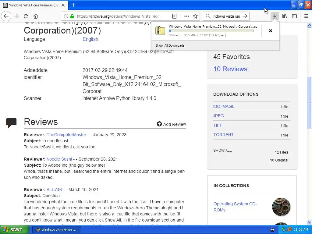This screenshot has width=312, height=234.
Task: Click the Add Review plus icon
Action: point(159,124)
